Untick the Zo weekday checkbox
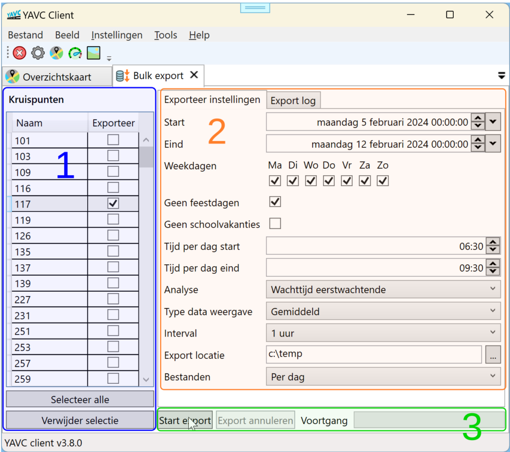The image size is (510, 452). [383, 181]
